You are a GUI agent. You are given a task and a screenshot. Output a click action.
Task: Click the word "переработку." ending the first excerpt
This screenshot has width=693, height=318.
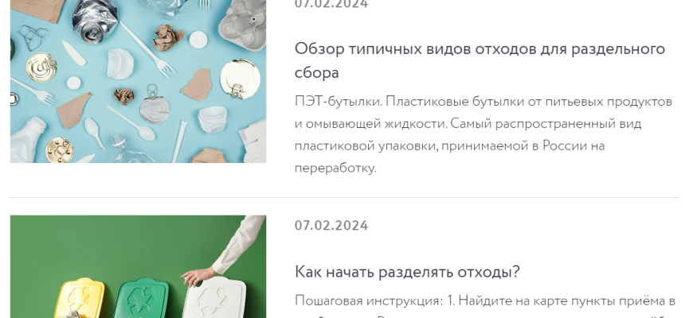tap(335, 168)
